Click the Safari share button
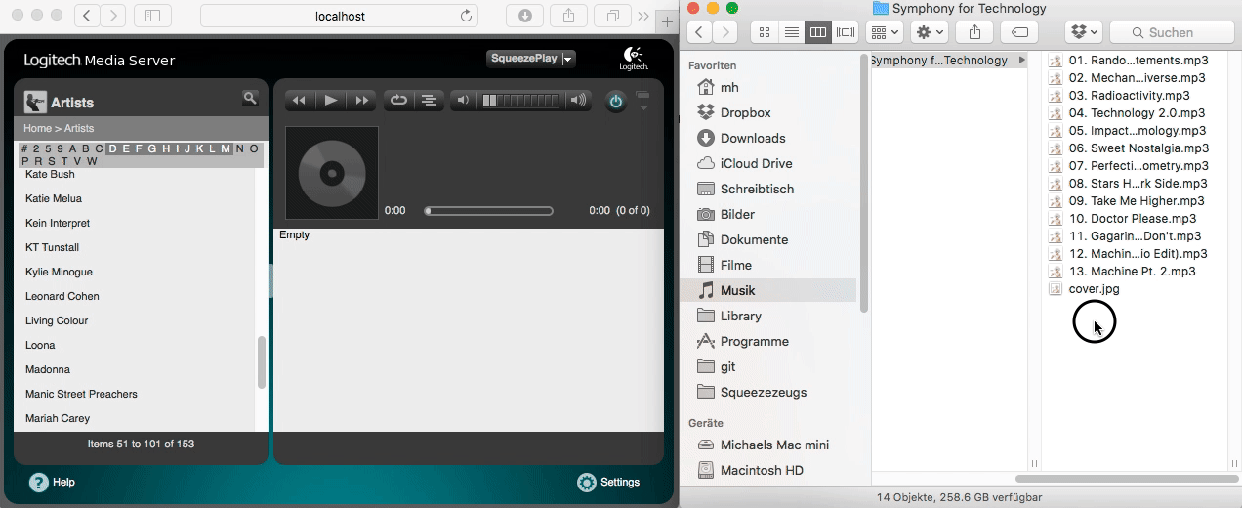1242x508 pixels. (x=569, y=16)
